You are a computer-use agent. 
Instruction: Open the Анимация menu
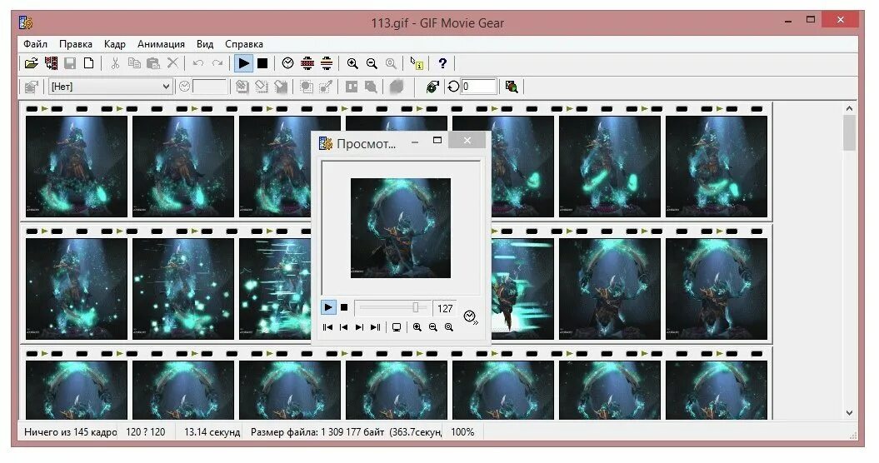tap(161, 44)
